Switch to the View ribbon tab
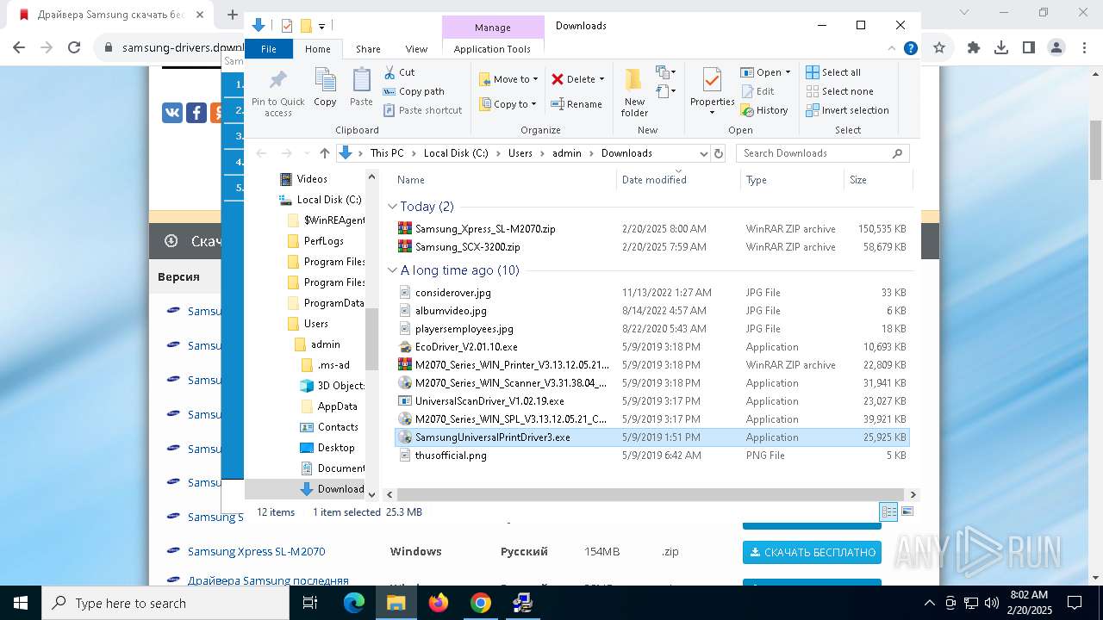The width and height of the screenshot is (1103, 620). tap(416, 49)
